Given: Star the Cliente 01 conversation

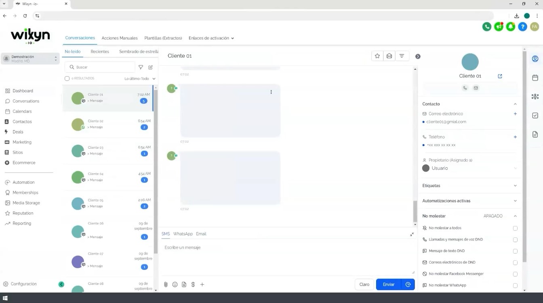Looking at the screenshot, I should (x=377, y=56).
